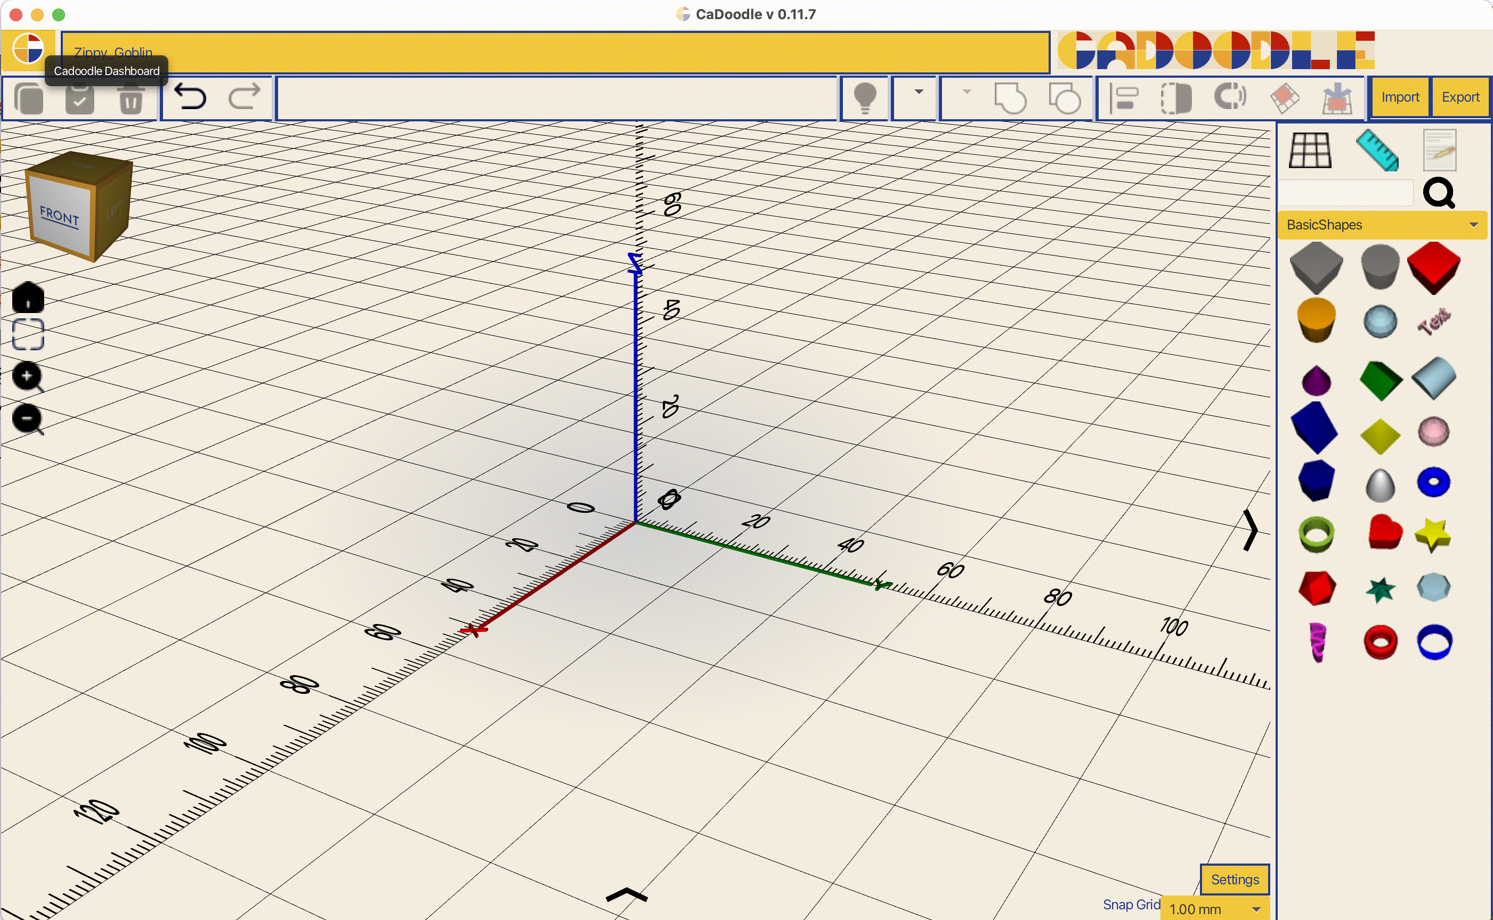Expand the bottom panel with up chevron
1493x920 pixels.
coord(627,894)
